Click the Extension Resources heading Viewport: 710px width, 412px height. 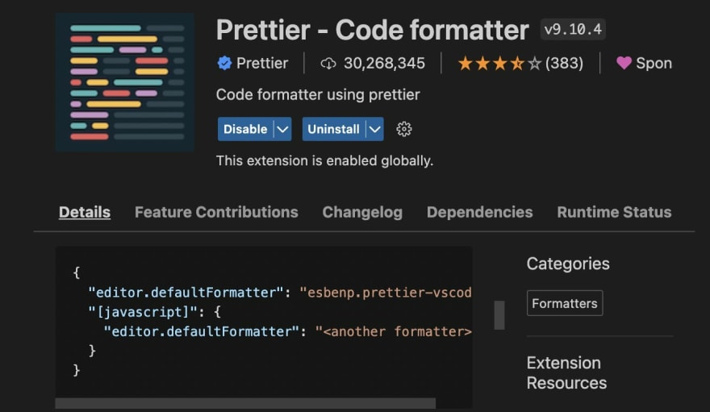(x=566, y=372)
